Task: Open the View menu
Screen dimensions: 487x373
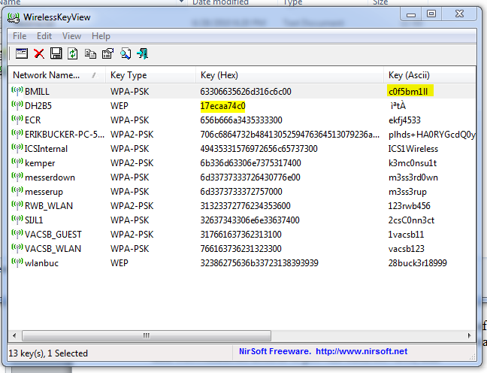Action: click(71, 36)
